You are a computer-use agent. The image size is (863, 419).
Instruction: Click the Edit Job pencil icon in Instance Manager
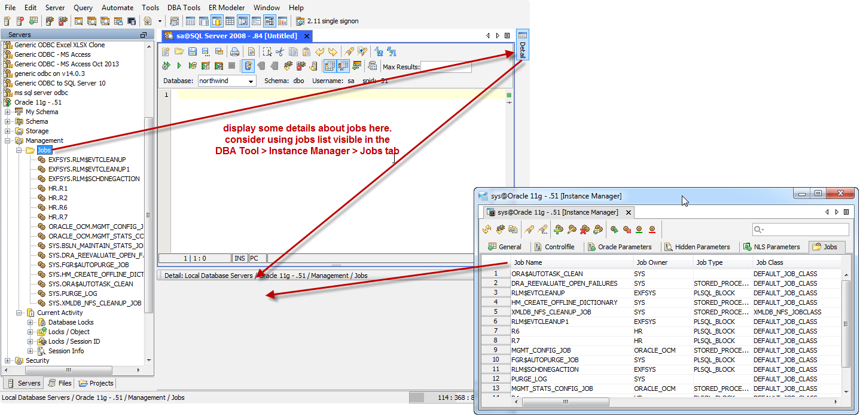click(572, 229)
